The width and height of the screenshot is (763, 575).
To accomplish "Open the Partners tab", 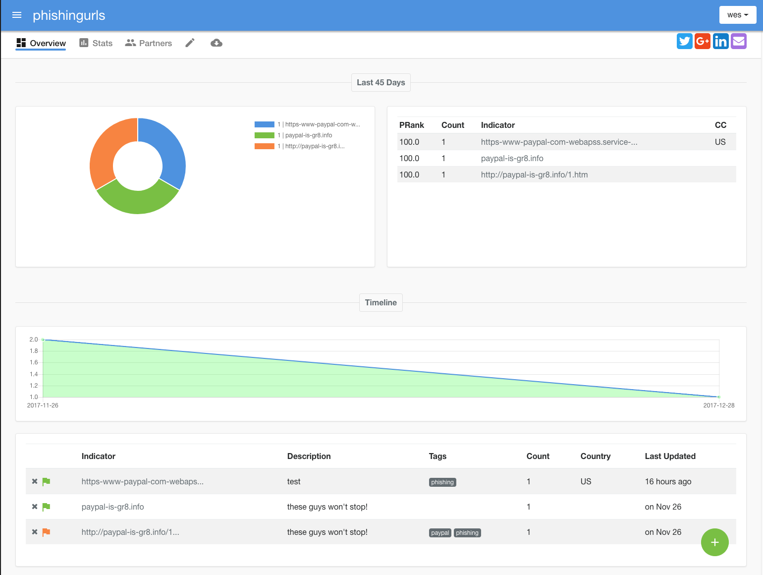I will pos(149,43).
